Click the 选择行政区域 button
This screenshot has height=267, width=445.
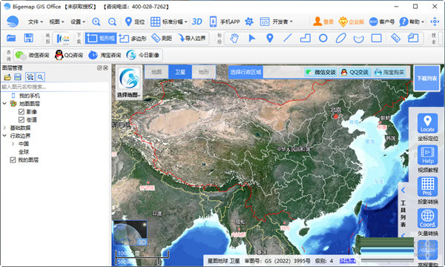(245, 73)
